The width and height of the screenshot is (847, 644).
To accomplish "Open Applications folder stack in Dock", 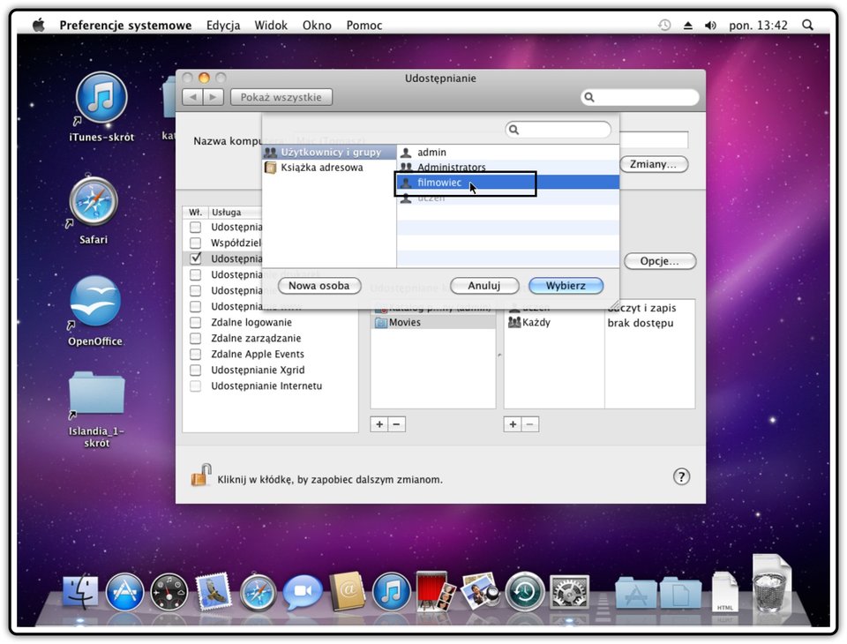I will point(636,593).
